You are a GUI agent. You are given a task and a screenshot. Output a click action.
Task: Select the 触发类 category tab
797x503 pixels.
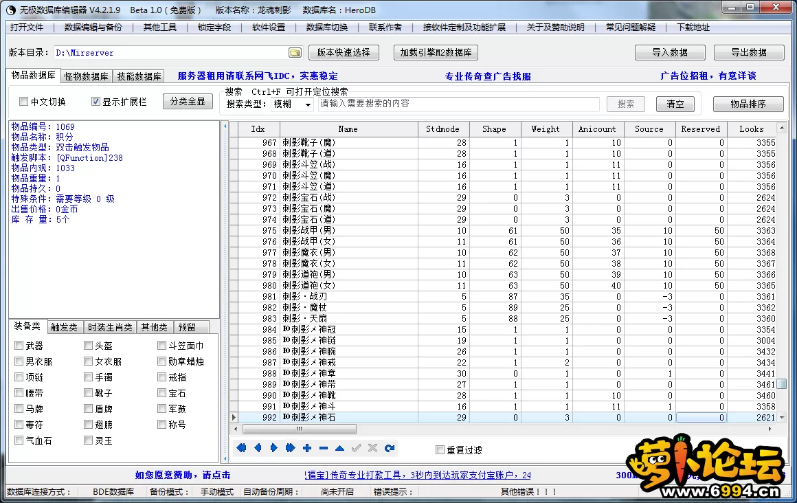point(65,327)
